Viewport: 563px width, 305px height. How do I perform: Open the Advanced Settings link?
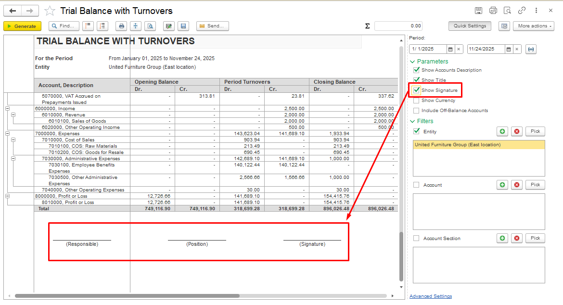click(430, 296)
